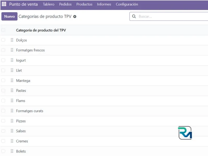This screenshot has height=156, width=208.
Task: Check the box for Formatges frescos
Action: pyautogui.click(x=3, y=50)
